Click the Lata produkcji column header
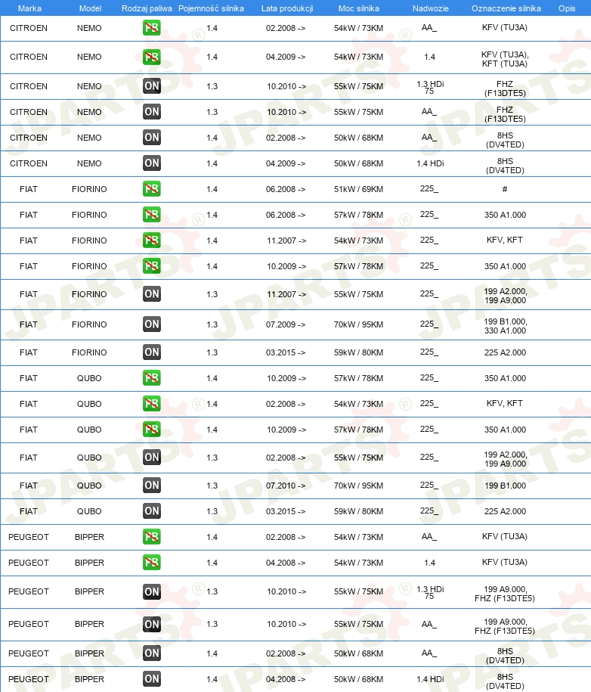The image size is (591, 692). [x=287, y=8]
